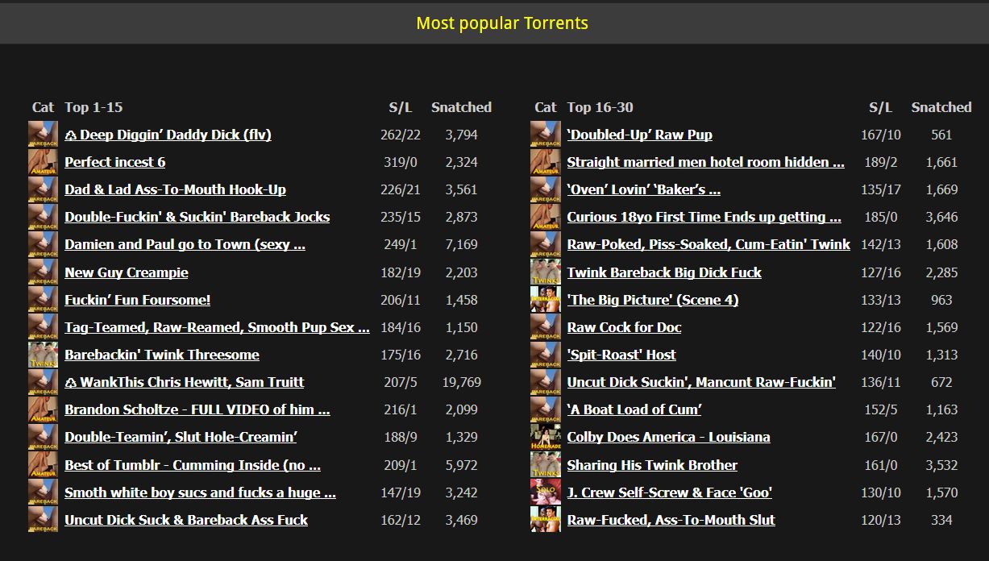Image resolution: width=989 pixels, height=561 pixels.
Task: Open the "'Doubled-Up' Raw Pup" torrent link
Action: [639, 135]
